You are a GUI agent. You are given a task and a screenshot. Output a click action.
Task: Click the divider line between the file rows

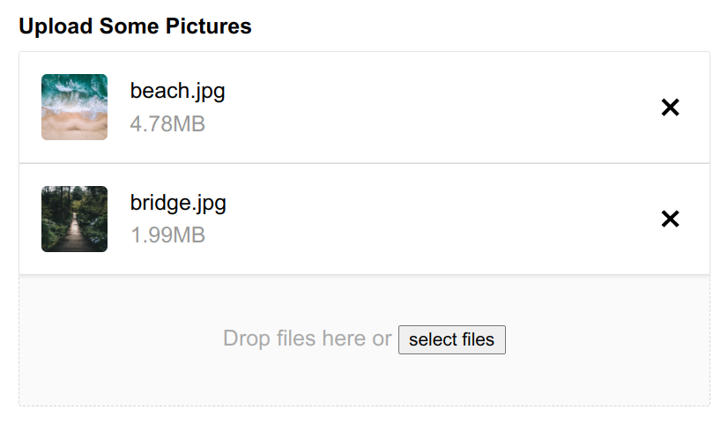click(x=365, y=163)
